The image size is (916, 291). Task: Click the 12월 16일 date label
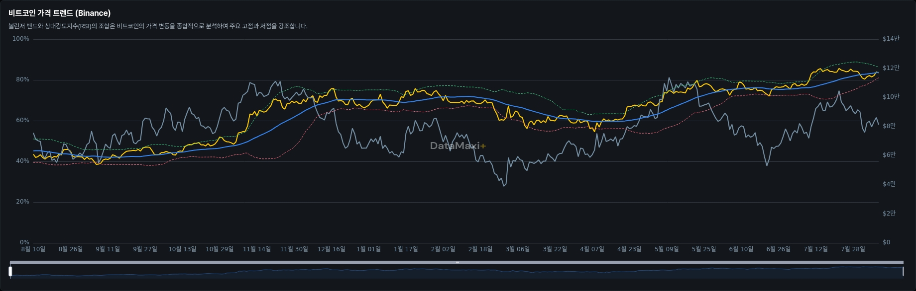click(x=332, y=249)
